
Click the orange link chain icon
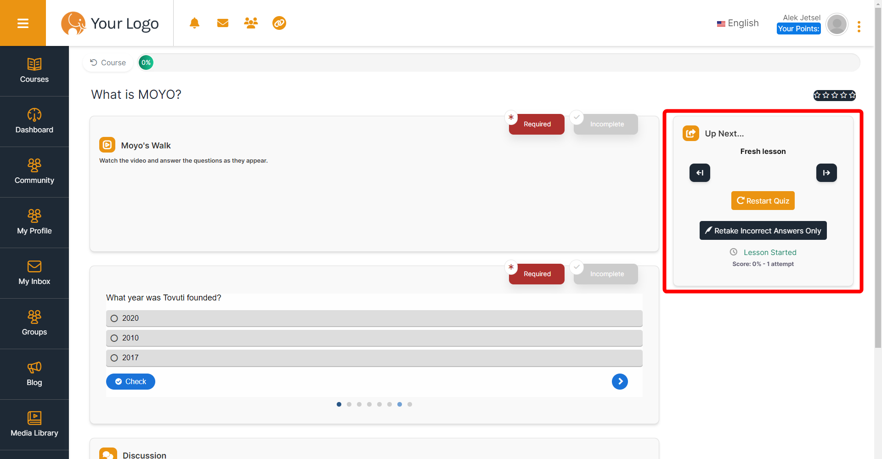[279, 23]
